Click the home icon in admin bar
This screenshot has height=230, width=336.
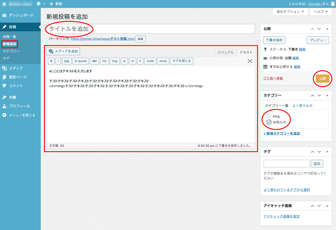pos(4,4)
